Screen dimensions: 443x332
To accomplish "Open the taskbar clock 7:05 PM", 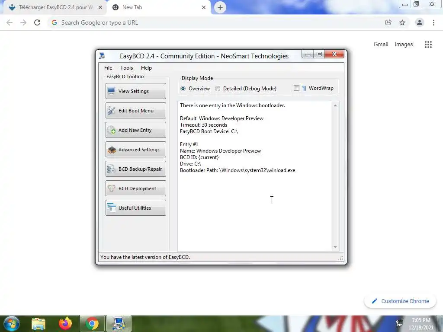I will pos(421,323).
